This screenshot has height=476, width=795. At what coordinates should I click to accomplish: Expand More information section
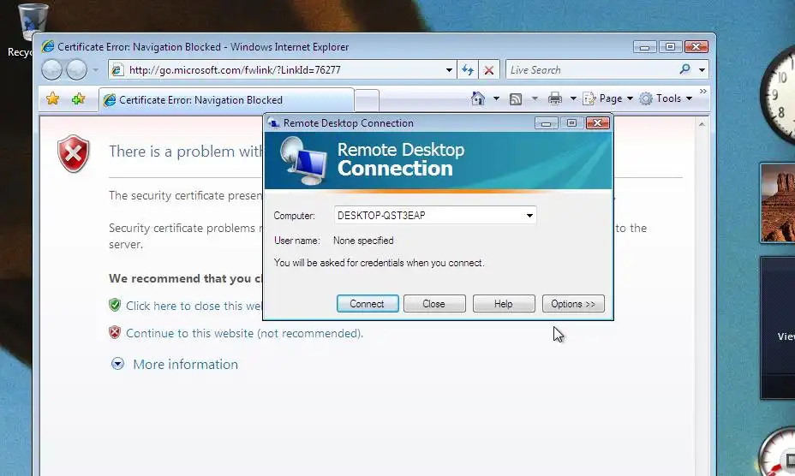175,364
